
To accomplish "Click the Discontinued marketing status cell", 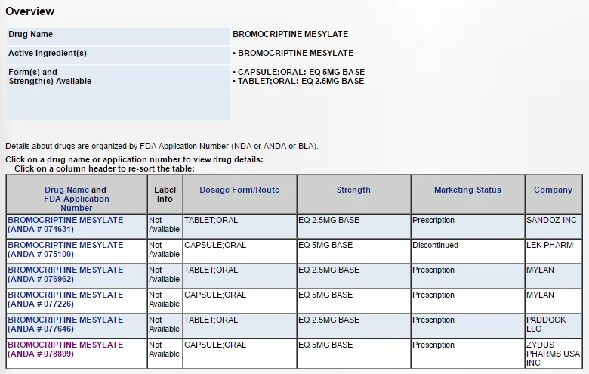I will click(467, 251).
